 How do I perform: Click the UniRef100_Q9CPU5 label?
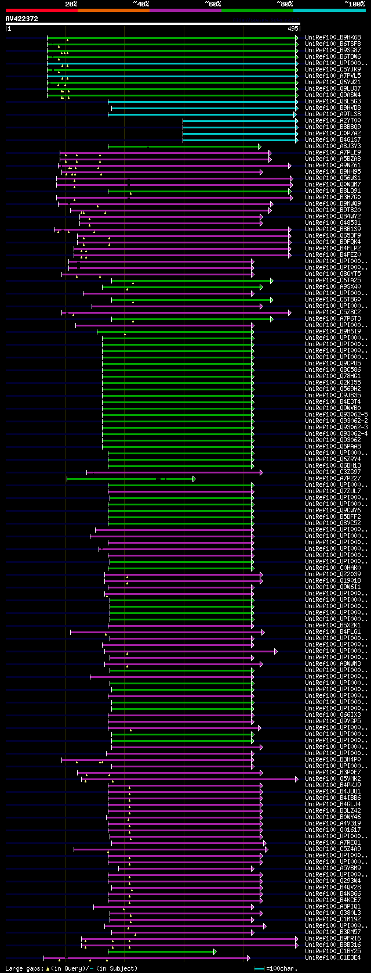[x=333, y=364]
